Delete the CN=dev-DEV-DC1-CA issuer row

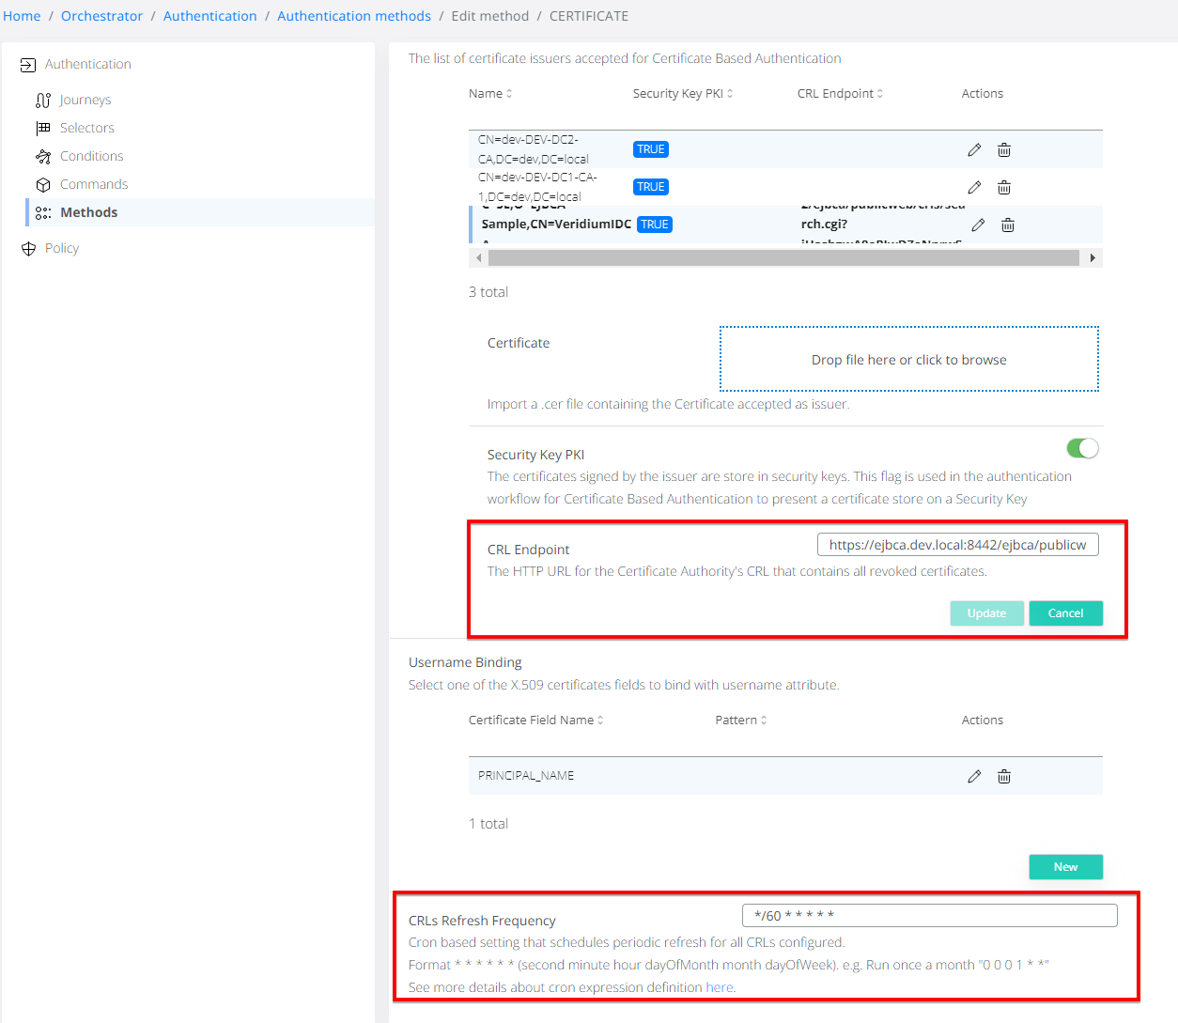click(1004, 188)
